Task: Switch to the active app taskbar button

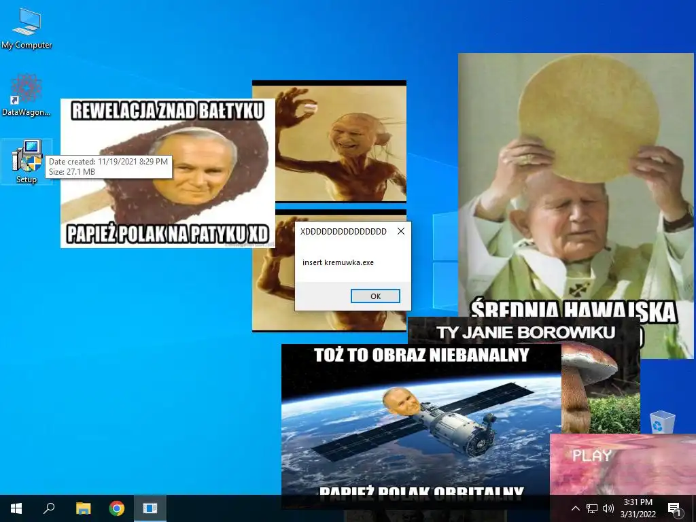Action: tap(150, 508)
